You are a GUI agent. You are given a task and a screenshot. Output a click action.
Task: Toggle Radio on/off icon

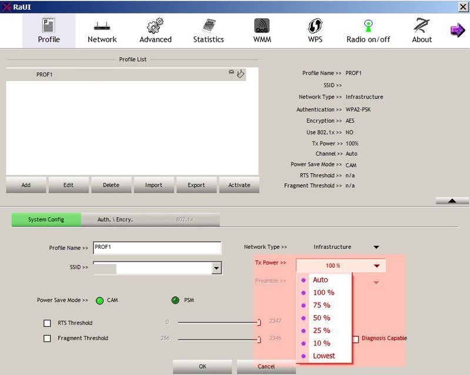(x=368, y=26)
